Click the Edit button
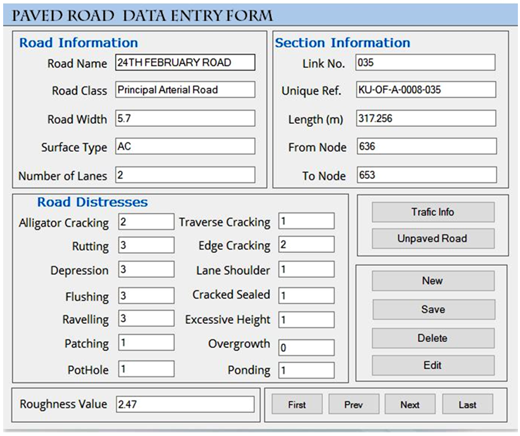Screen dimensions: 520x436 click(x=433, y=365)
